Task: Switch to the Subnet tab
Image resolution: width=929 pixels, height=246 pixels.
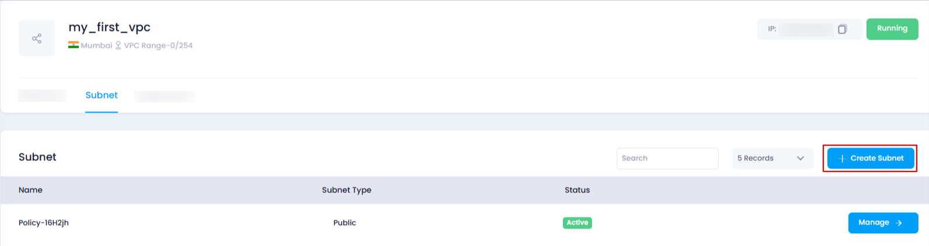Action: click(x=102, y=95)
